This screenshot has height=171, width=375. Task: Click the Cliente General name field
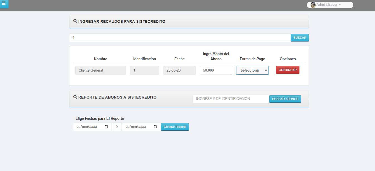click(x=100, y=70)
